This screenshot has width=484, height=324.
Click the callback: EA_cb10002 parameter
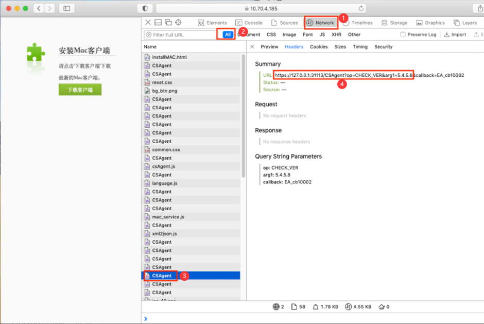coord(287,182)
